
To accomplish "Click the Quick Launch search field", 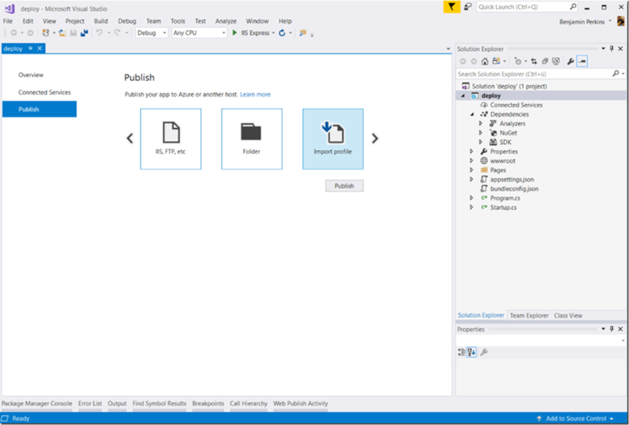I will click(527, 7).
